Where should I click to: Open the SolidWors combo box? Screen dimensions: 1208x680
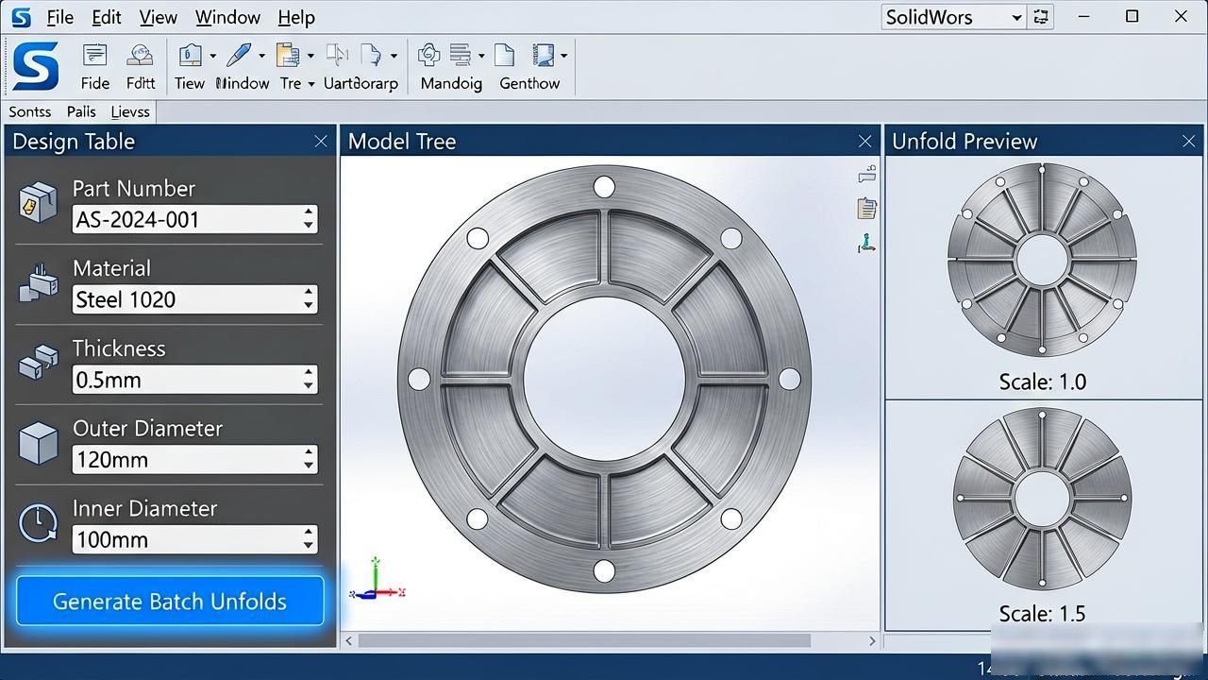[954, 17]
